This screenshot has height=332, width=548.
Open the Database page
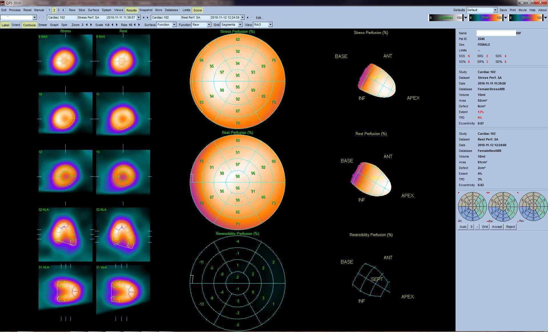point(171,10)
